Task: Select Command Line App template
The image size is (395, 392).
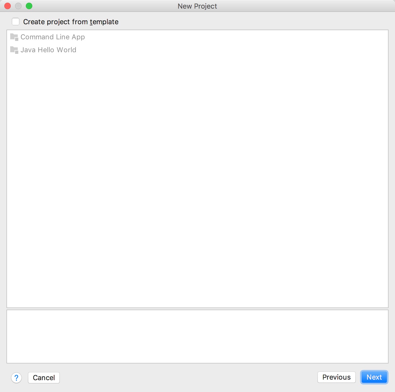Action: [x=53, y=37]
